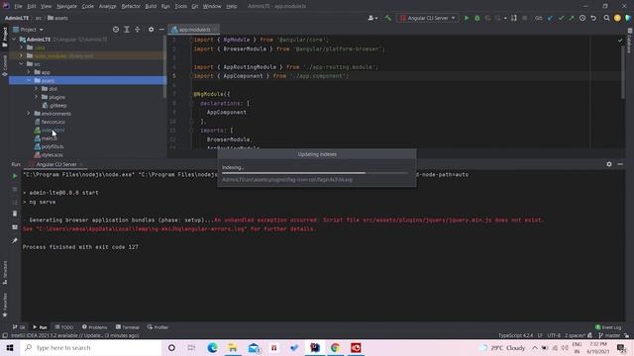This screenshot has height=356, width=634.
Task: Click the green Run button in top toolbar
Action: [467, 18]
